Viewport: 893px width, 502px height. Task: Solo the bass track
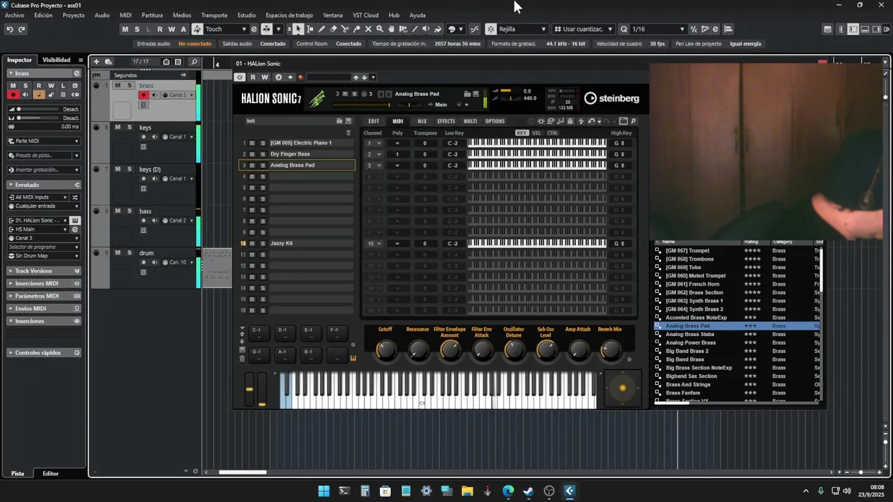[x=129, y=211]
